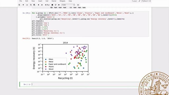This screenshot has height=95, width=169.
Task: Cut selected cells with scissors icon
Action: (27, 5)
